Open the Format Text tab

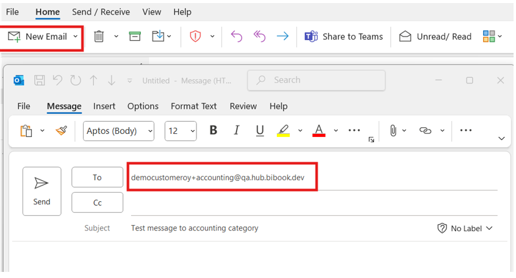[193, 106]
